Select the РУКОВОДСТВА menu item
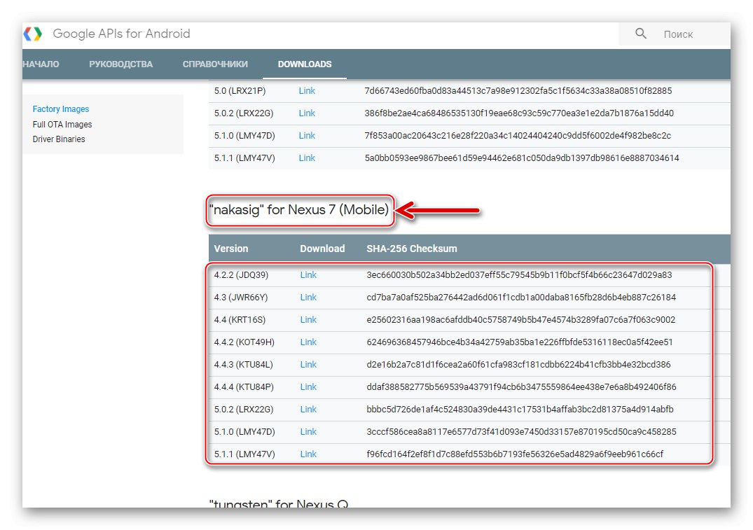 pyautogui.click(x=120, y=64)
